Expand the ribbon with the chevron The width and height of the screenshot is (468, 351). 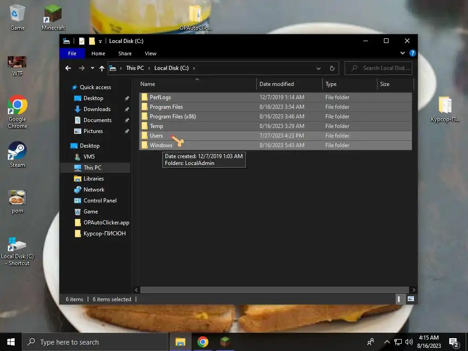tap(402, 53)
